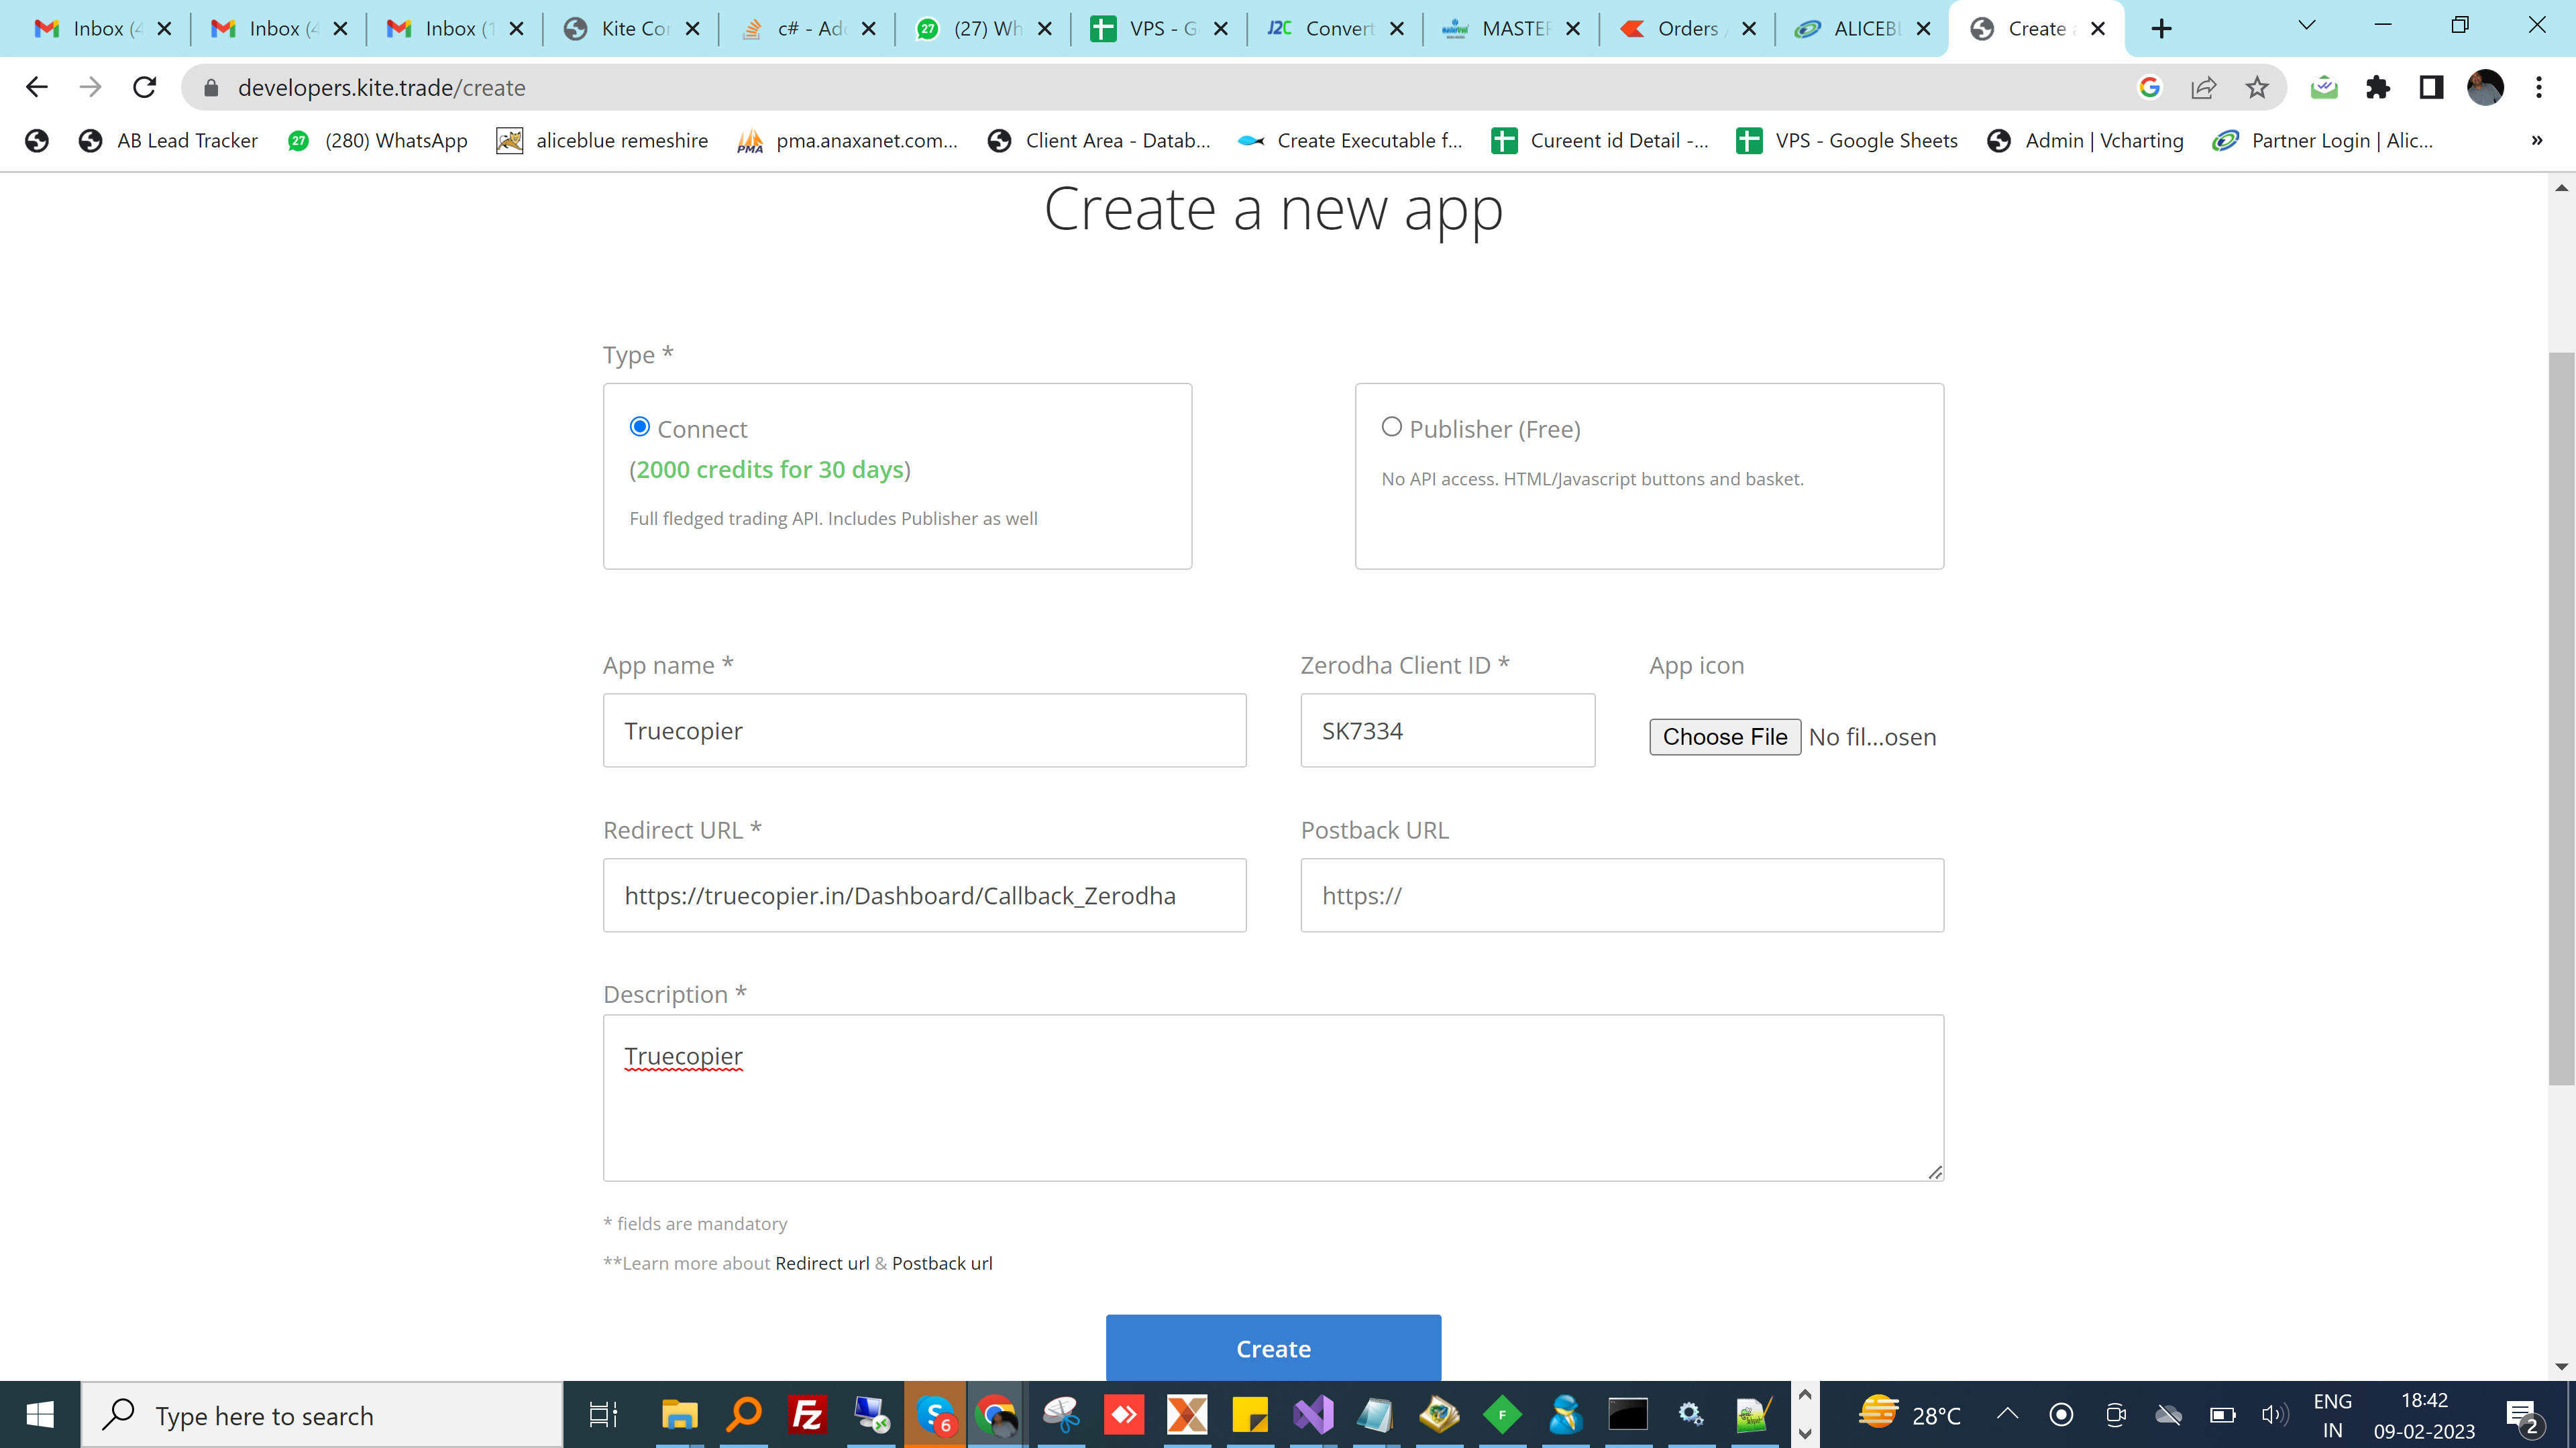Open the Extensions puzzle icon
Viewport: 2576px width, 1448px height.
pyautogui.click(x=2378, y=88)
